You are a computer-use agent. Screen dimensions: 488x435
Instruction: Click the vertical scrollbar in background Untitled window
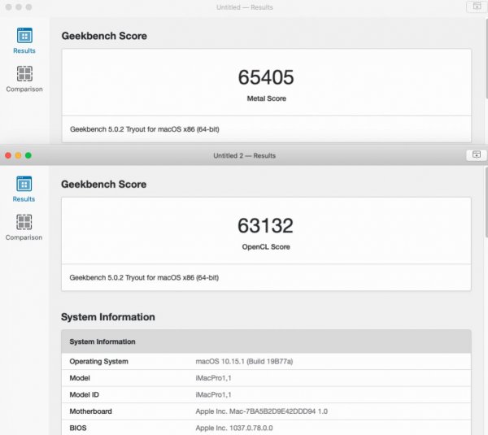(486, 59)
